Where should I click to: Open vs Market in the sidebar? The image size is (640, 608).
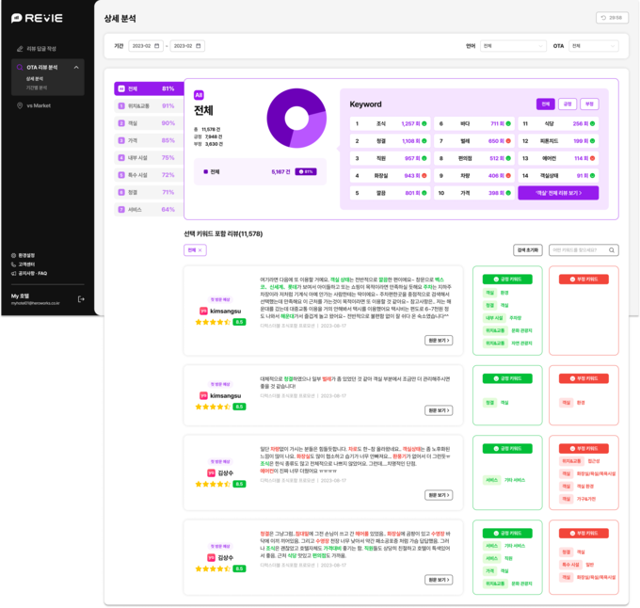tap(39, 105)
